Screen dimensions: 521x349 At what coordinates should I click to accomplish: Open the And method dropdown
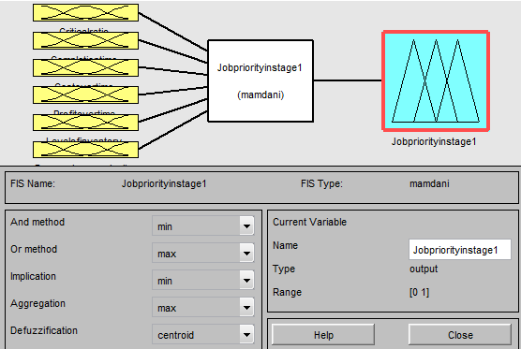203,225
